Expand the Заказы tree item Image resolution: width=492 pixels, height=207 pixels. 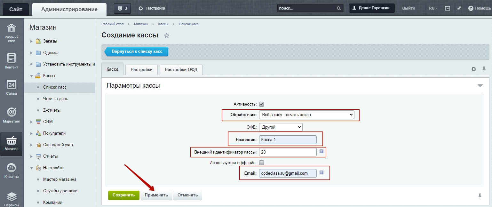click(x=31, y=41)
